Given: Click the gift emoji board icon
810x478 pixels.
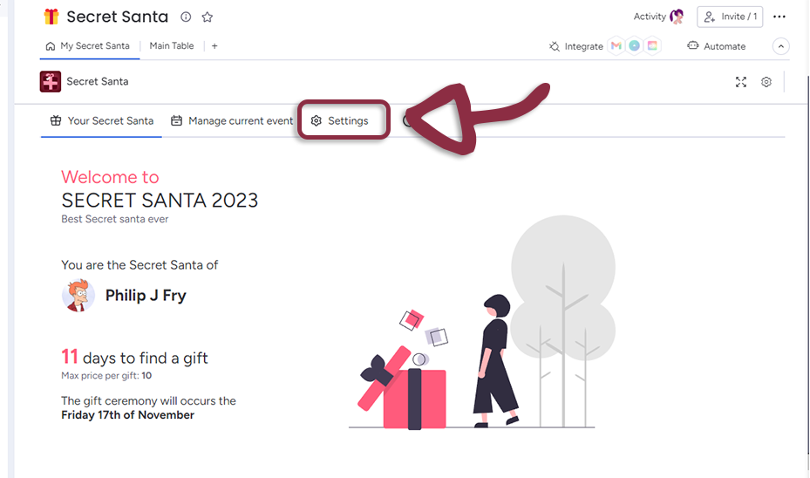Looking at the screenshot, I should [x=51, y=17].
